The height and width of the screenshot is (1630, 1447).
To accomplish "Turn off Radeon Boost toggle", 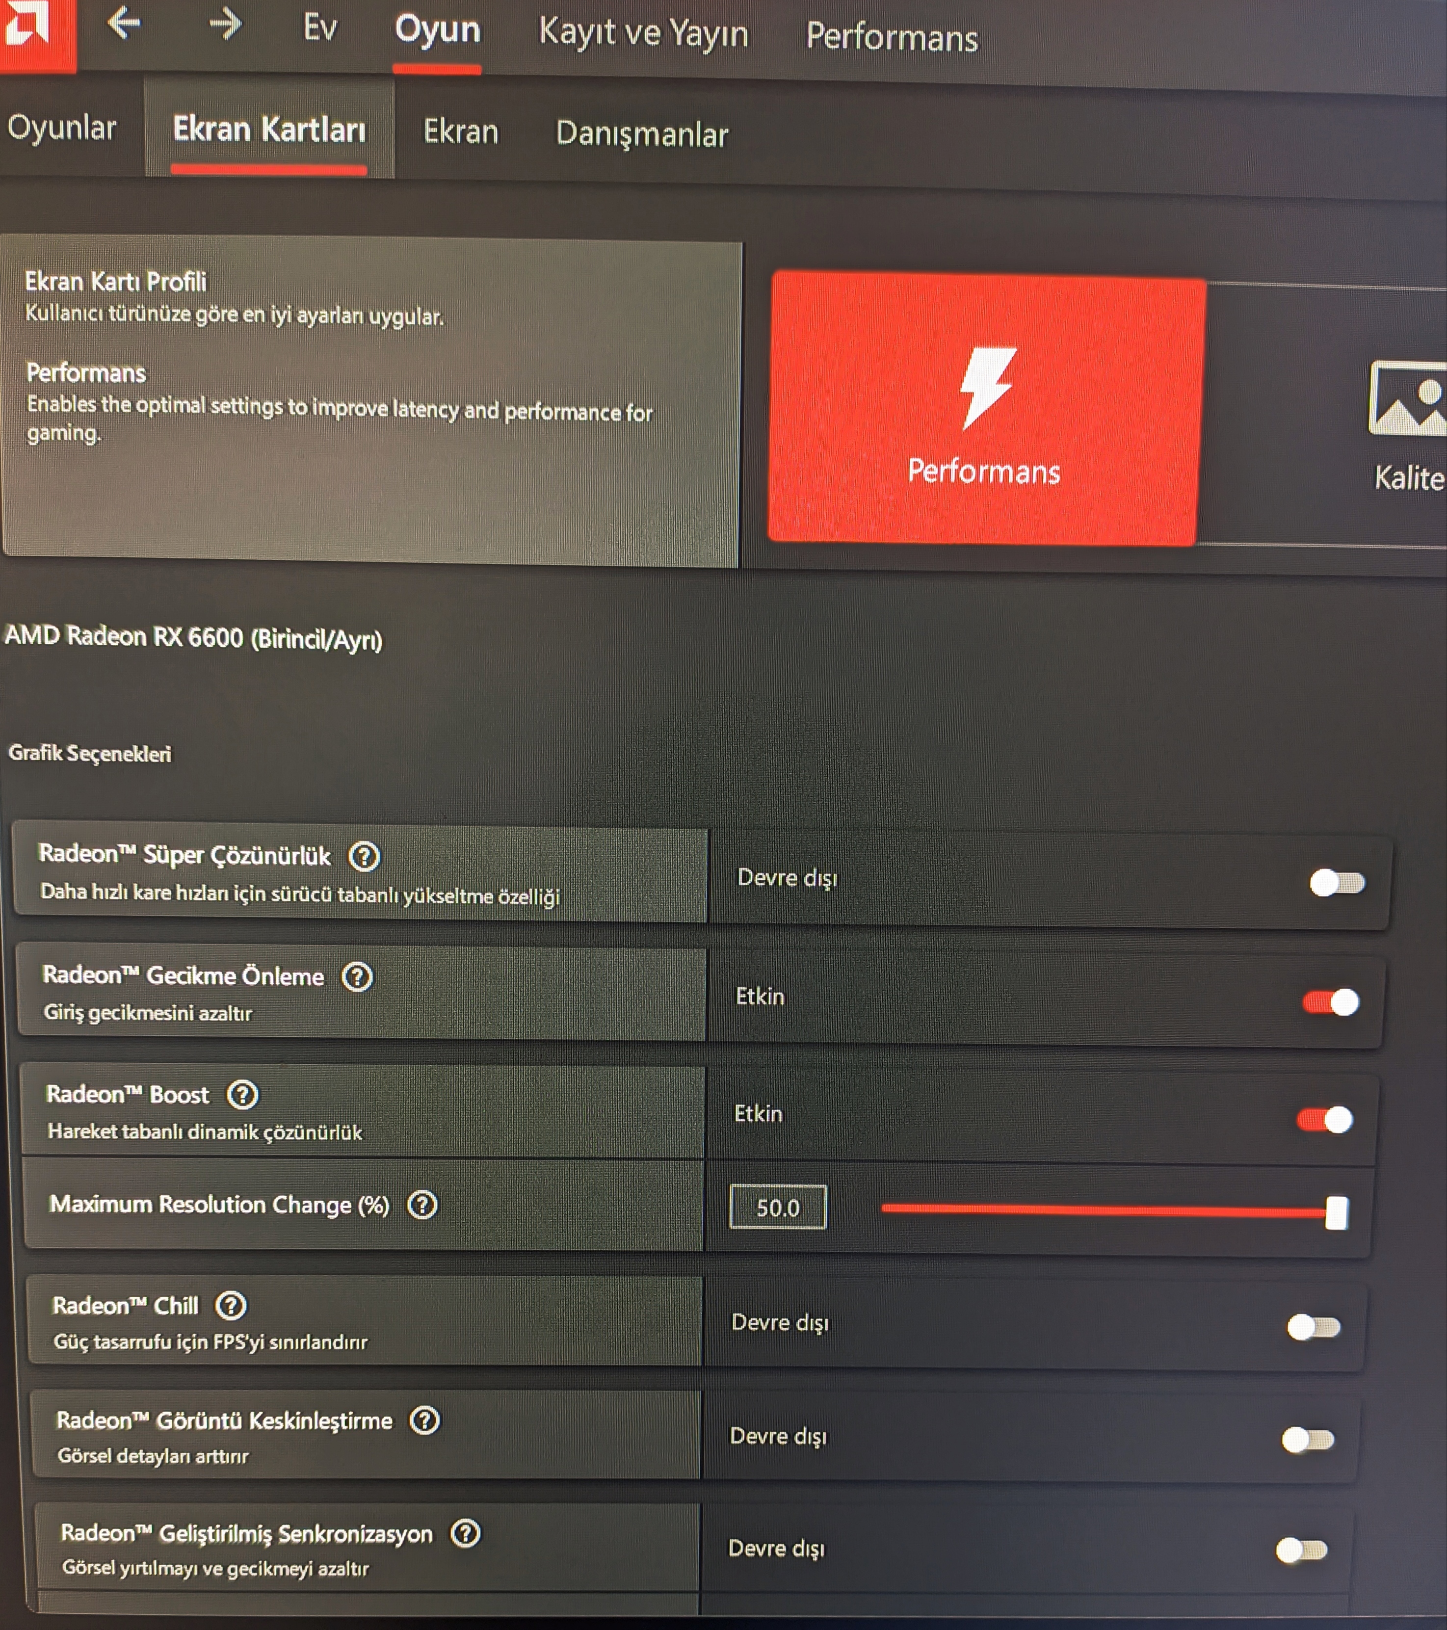I will coord(1325,1120).
